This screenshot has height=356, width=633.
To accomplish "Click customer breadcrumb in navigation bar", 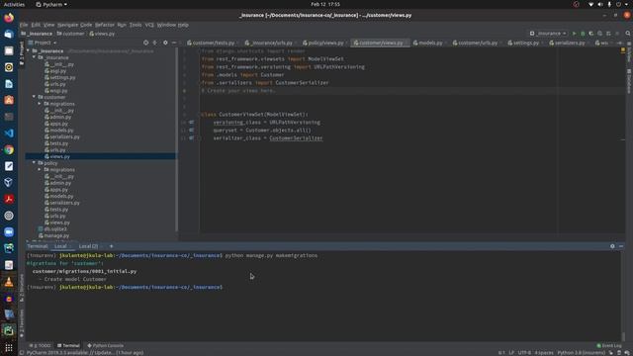I will tap(73, 34).
